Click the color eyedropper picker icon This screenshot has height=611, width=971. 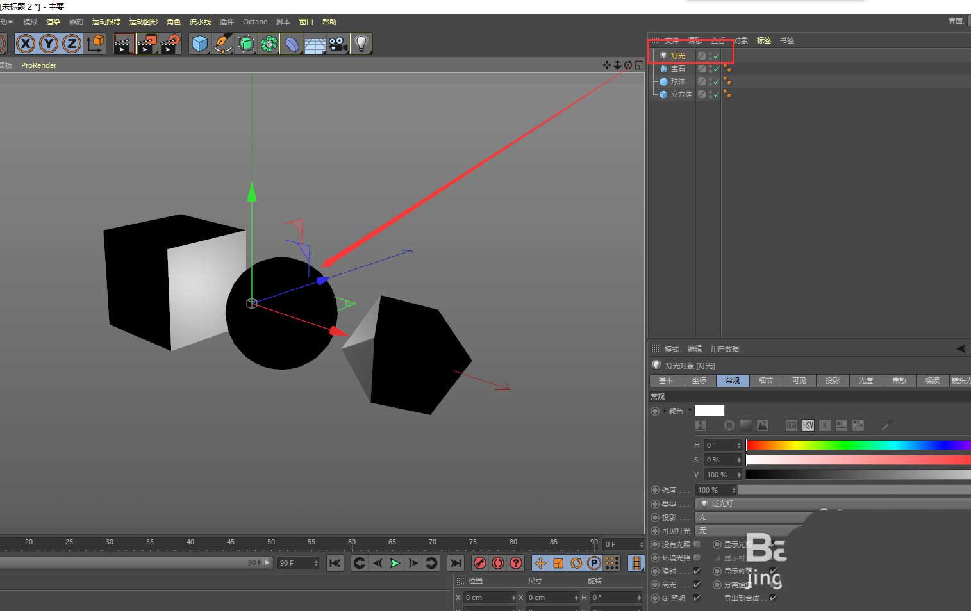point(887,425)
